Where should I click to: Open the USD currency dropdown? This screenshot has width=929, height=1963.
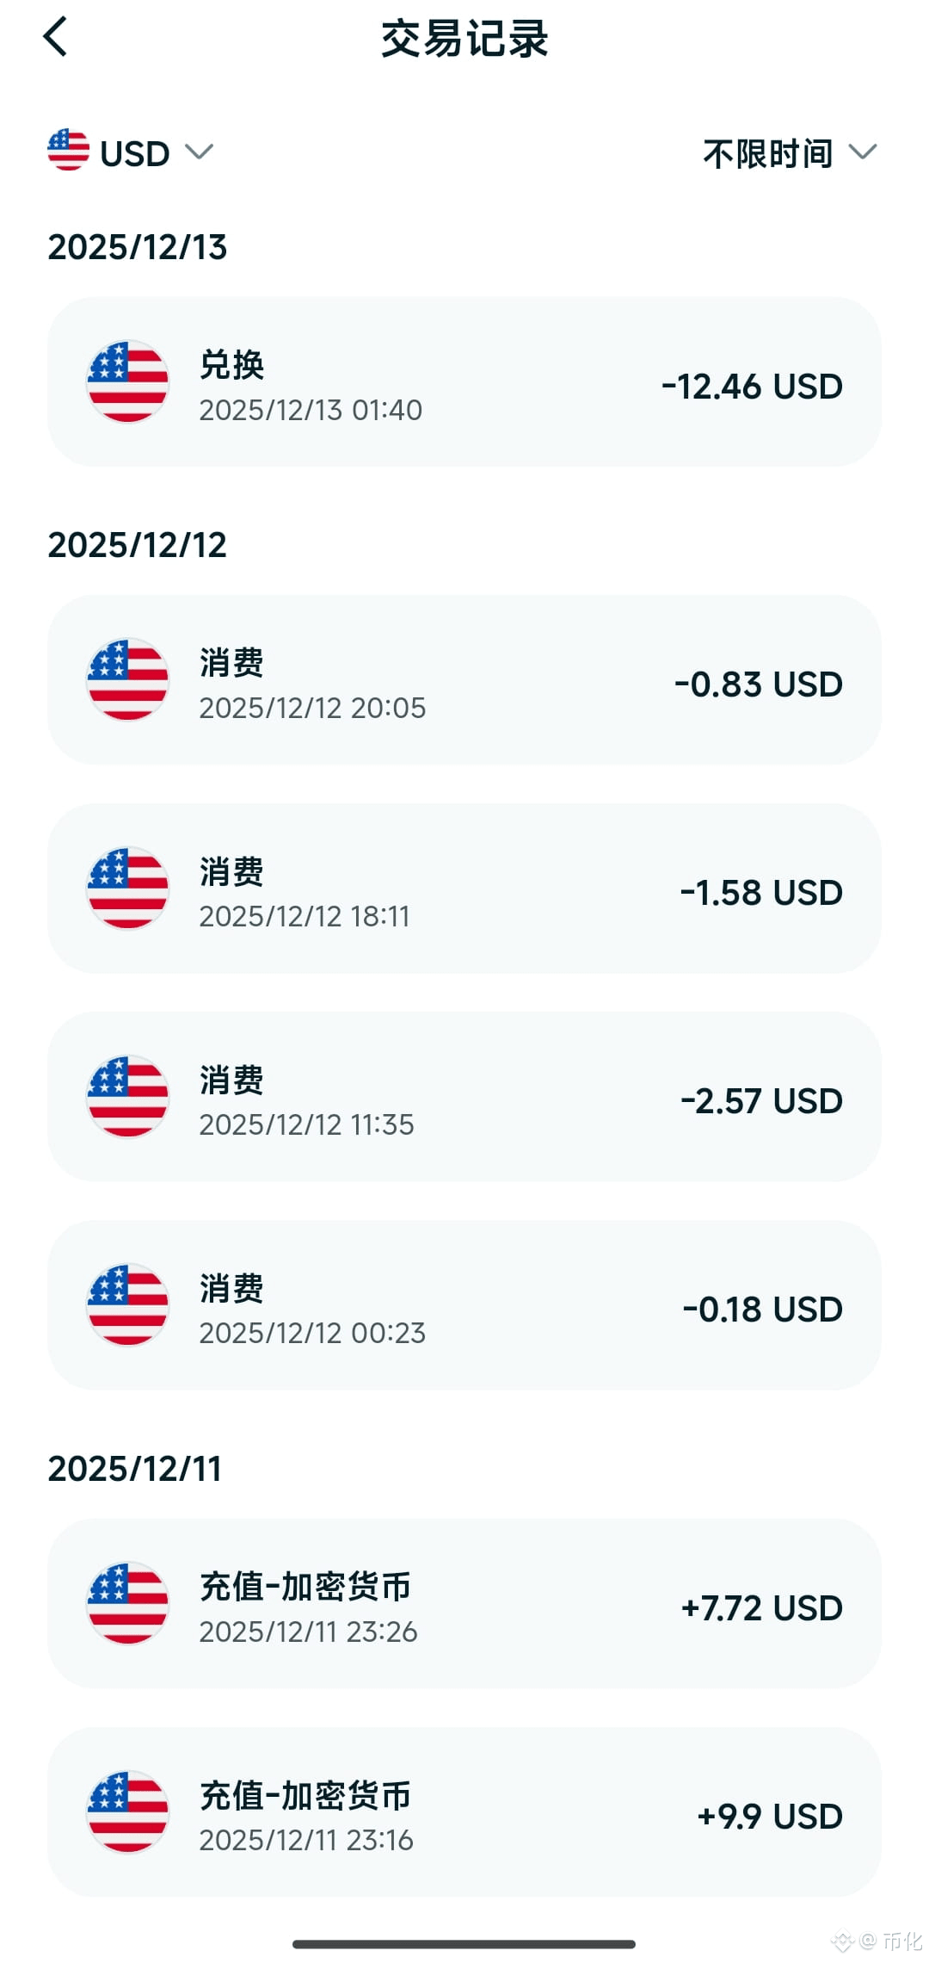click(x=131, y=152)
